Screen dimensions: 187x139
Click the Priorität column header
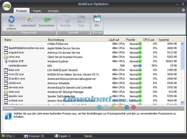(x=133, y=40)
